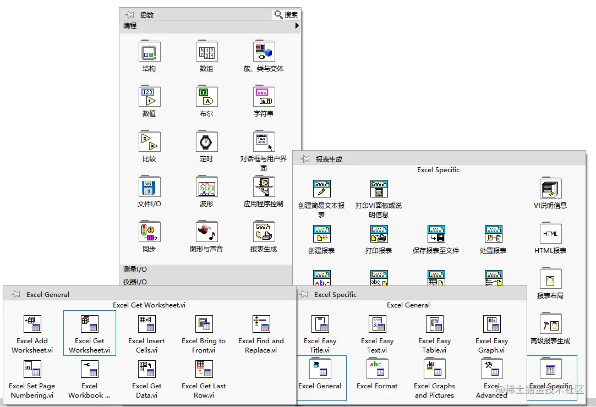The height and width of the screenshot is (407, 596).
Task: Open the 波形 (Waveform) palette
Action: click(x=207, y=186)
